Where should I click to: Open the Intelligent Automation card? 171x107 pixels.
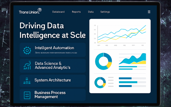pyautogui.click(x=53, y=50)
